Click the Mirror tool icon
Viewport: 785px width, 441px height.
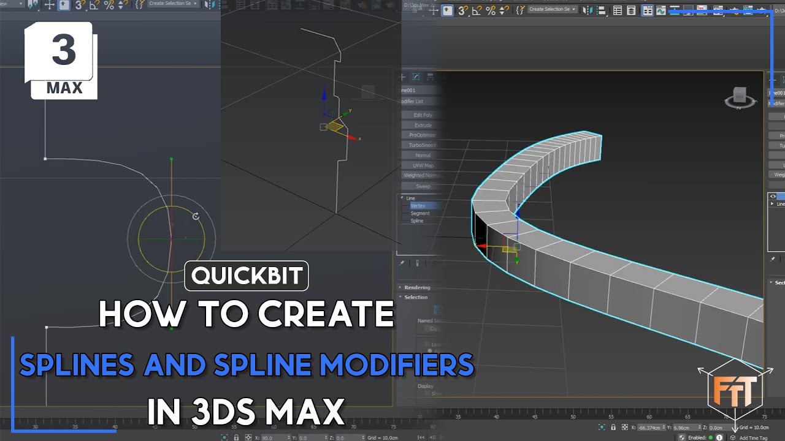[x=588, y=10]
